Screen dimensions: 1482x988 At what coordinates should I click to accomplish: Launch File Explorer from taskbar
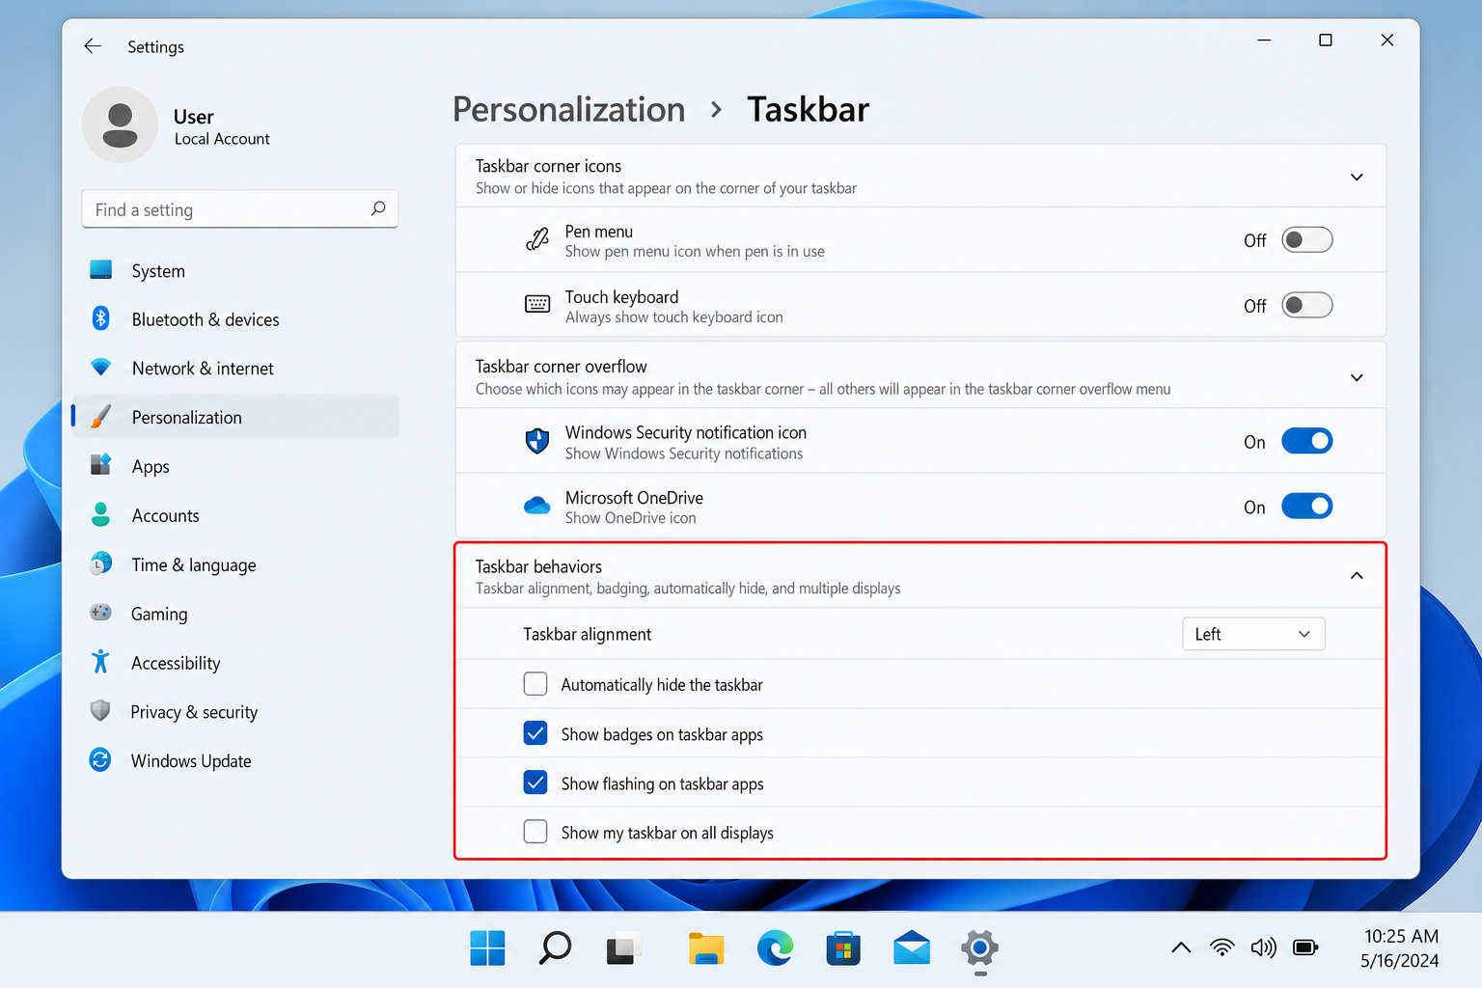[706, 948]
